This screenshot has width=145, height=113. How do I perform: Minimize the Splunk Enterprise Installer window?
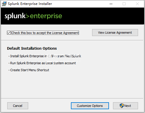point(111,4)
